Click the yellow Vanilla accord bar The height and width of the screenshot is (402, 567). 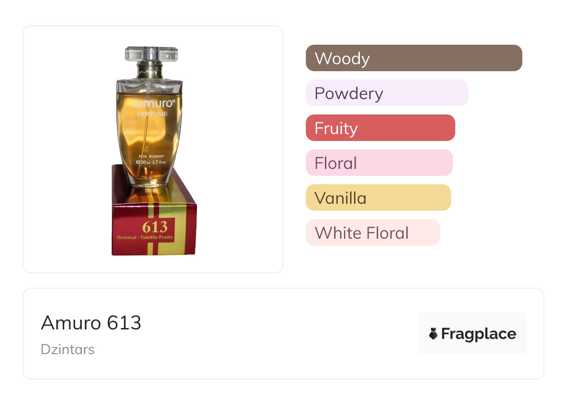378,198
